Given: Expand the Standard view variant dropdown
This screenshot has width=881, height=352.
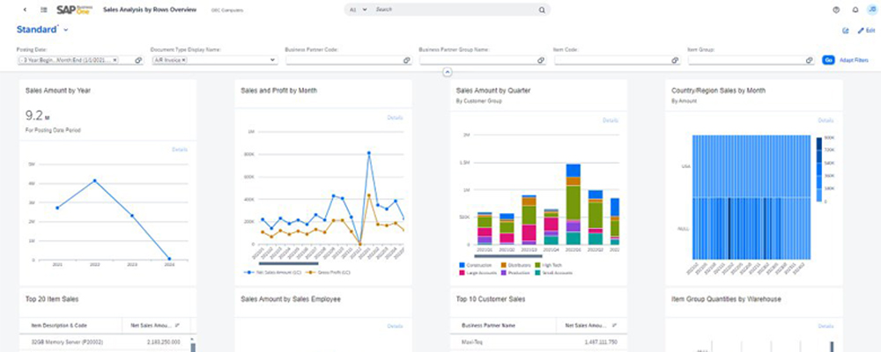Looking at the screenshot, I should click(x=67, y=31).
